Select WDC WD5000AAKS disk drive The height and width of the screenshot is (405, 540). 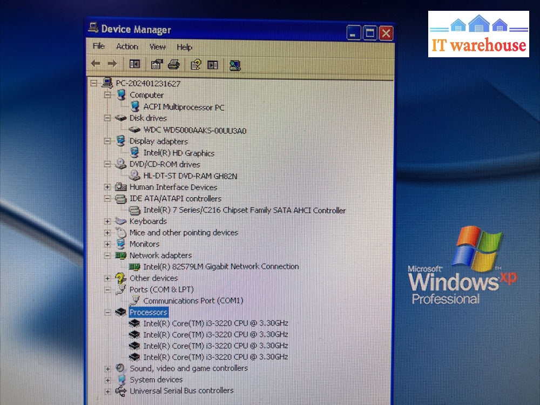click(194, 130)
